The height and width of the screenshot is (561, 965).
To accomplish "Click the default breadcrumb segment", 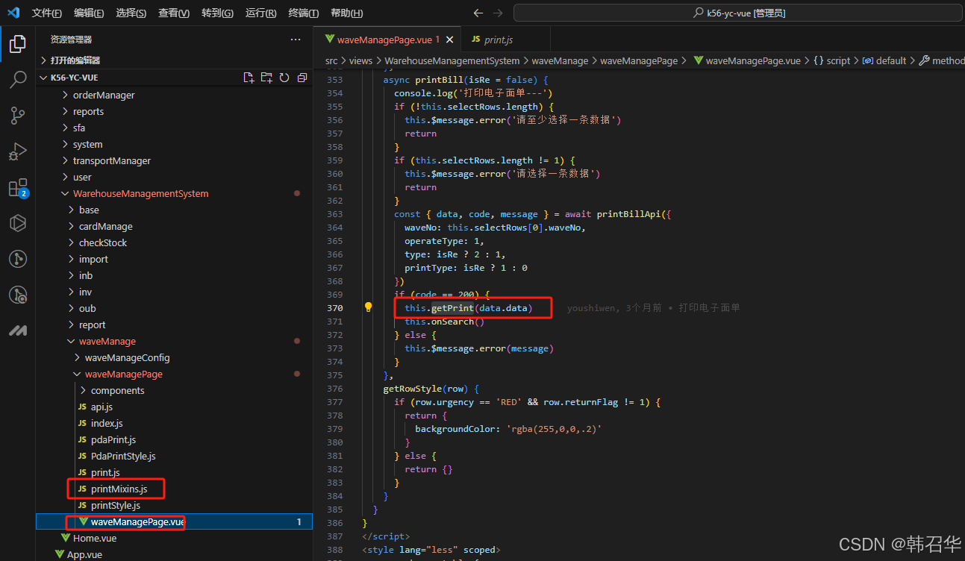I will pyautogui.click(x=884, y=60).
